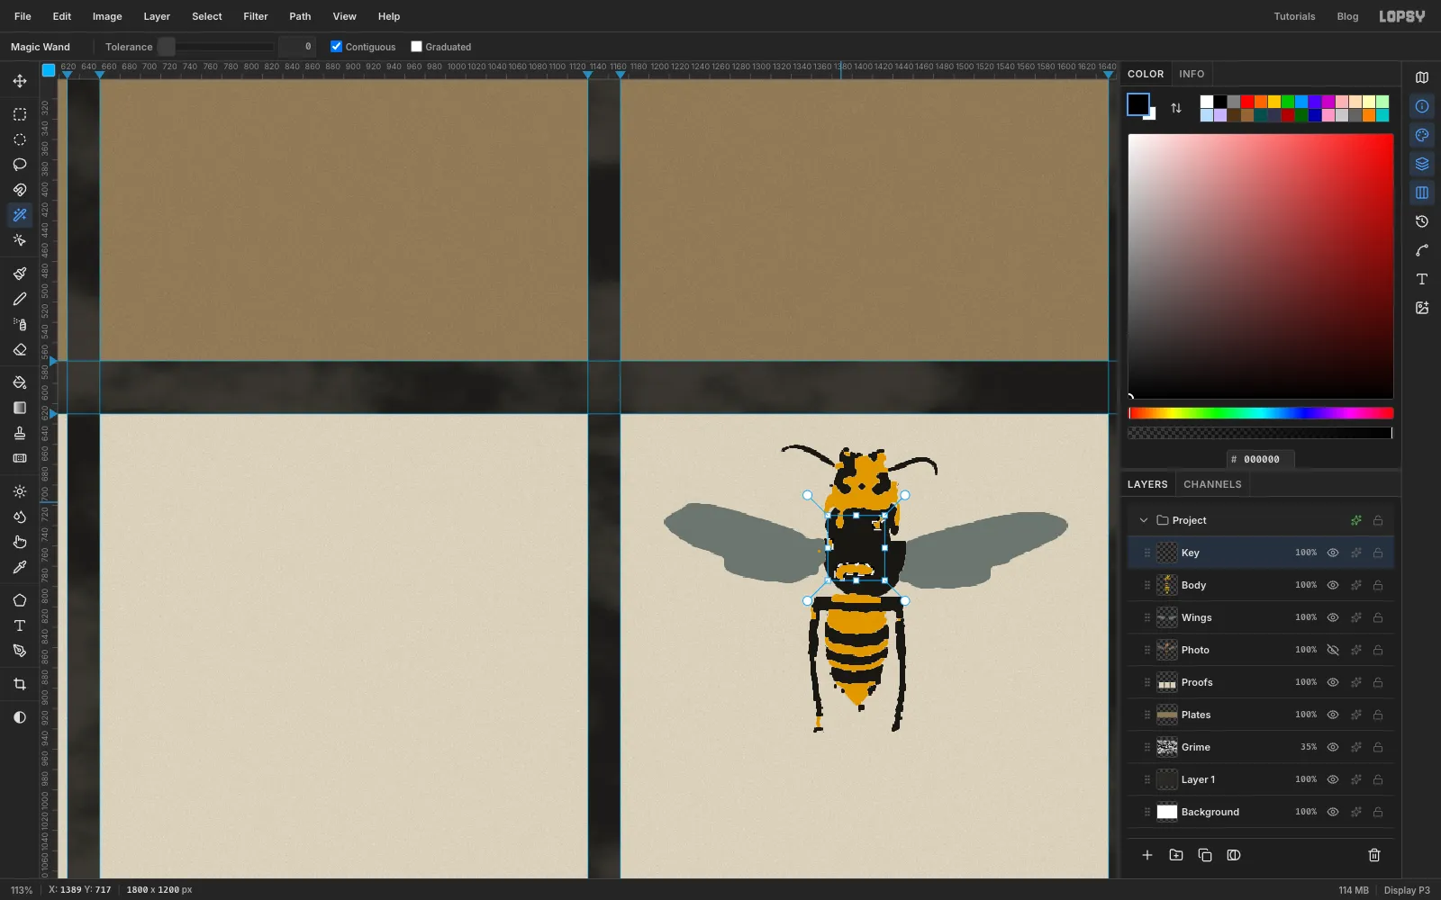Select the Elliptical Marquee tool

(20, 139)
